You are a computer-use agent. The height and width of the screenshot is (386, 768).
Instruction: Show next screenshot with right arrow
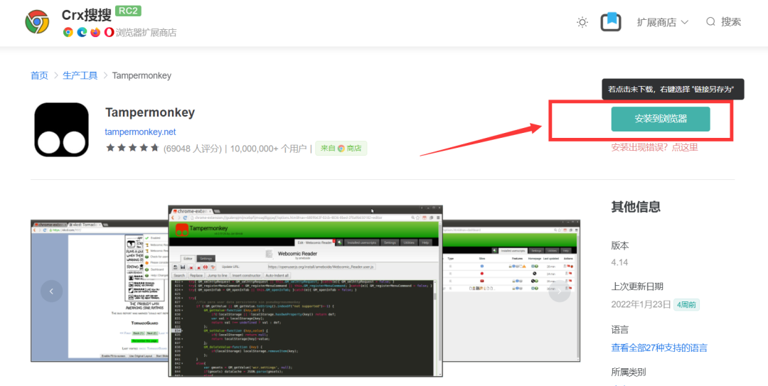(x=560, y=291)
